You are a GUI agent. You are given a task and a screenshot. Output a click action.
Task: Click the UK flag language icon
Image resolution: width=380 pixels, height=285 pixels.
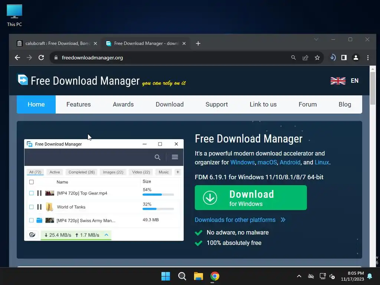[338, 81]
